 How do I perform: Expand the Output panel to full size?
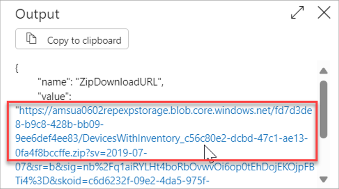tap(297, 13)
